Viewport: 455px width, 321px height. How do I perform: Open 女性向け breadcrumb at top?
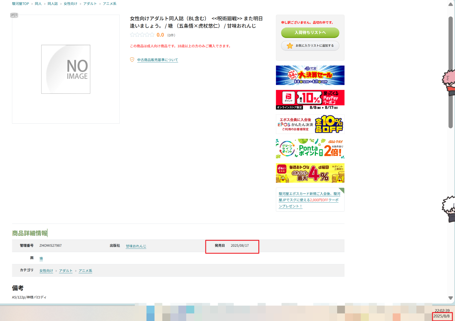(71, 4)
